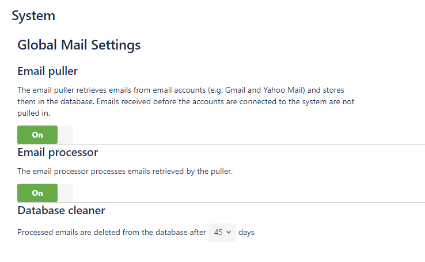Click the Database cleaner section heading

[x=61, y=210]
